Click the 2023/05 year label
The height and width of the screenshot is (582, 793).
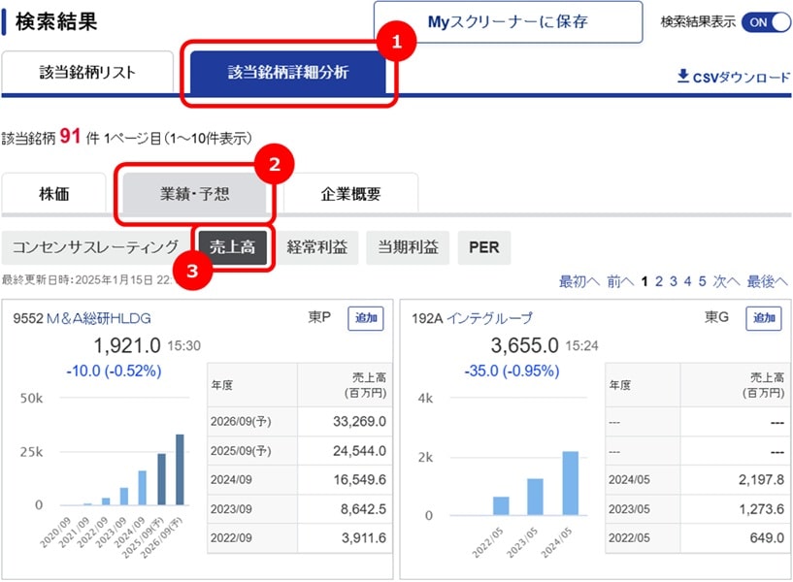[x=629, y=508]
